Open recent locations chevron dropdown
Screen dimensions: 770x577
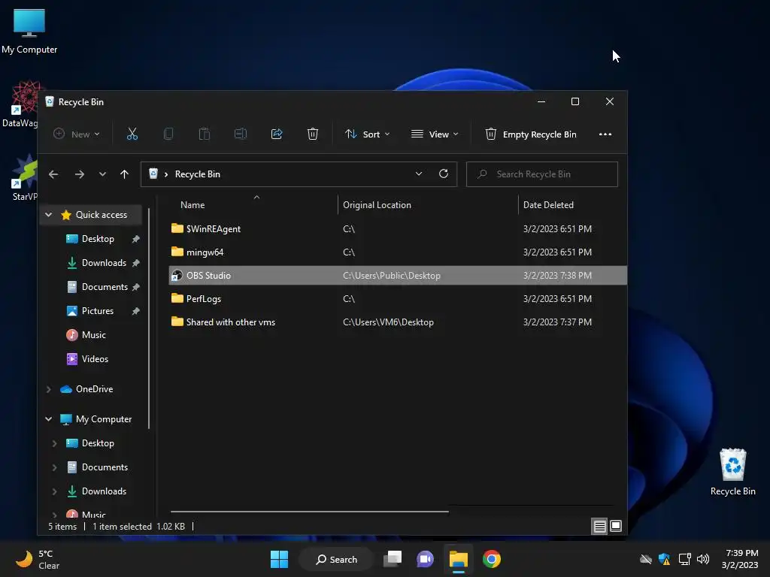[102, 174]
